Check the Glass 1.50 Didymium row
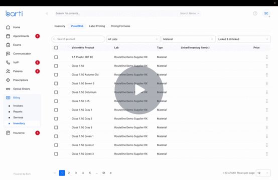Viewport: 278px width, 180px height. pyautogui.click(x=56, y=92)
